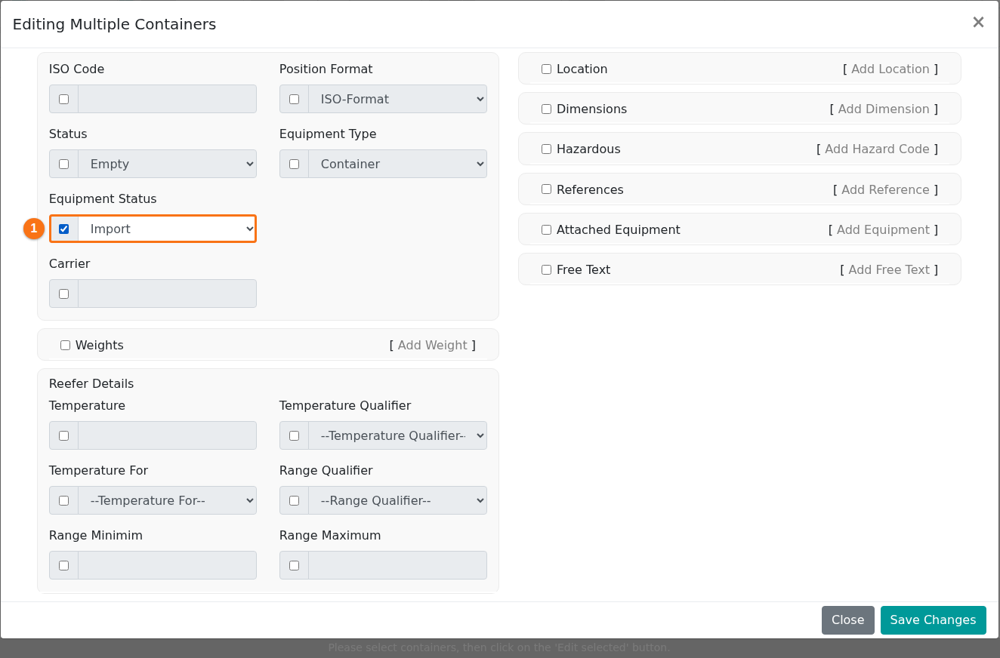1000x658 pixels.
Task: Expand the Equipment Type Container dropdown
Action: (397, 164)
